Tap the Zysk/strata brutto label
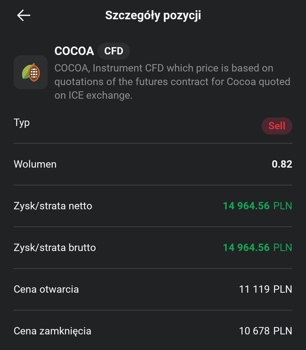 pyautogui.click(x=55, y=248)
